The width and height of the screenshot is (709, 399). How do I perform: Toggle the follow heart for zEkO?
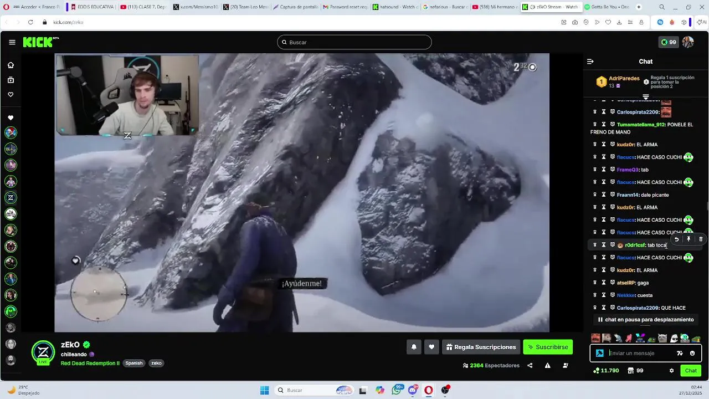431,347
